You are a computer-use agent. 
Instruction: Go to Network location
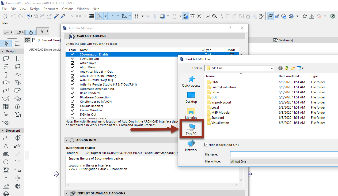click(x=191, y=146)
